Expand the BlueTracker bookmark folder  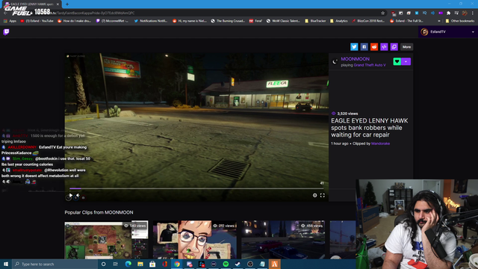315,21
